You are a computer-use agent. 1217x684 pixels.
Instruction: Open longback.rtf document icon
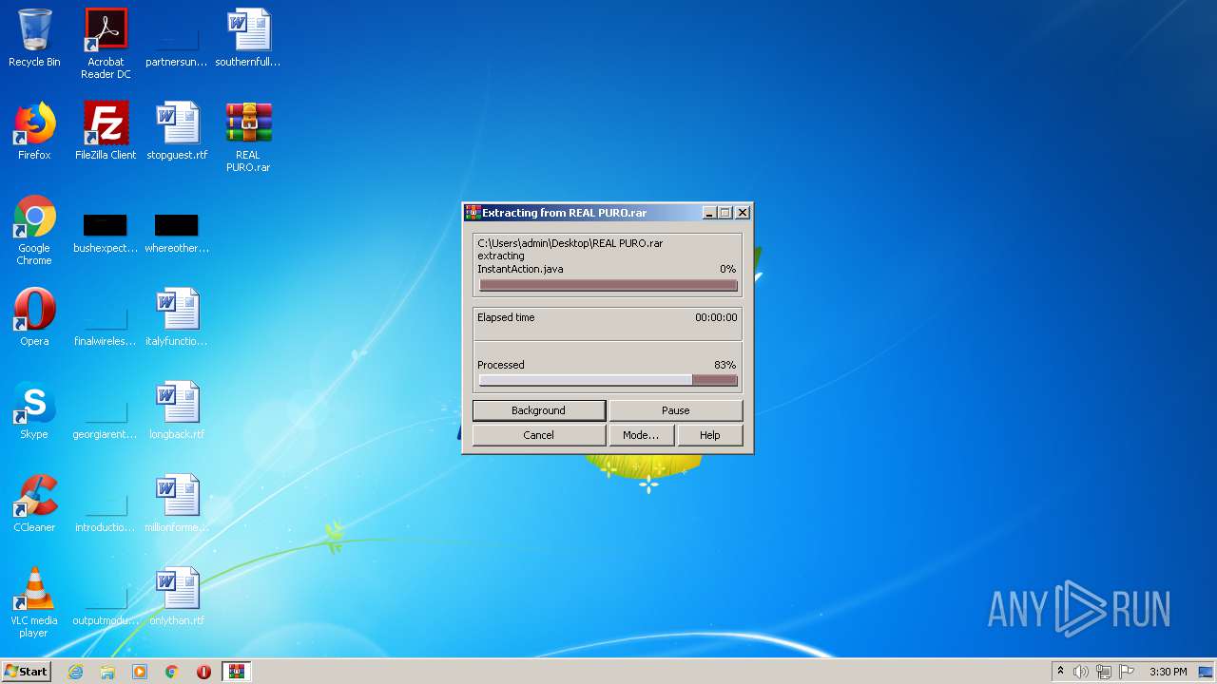[x=177, y=410]
